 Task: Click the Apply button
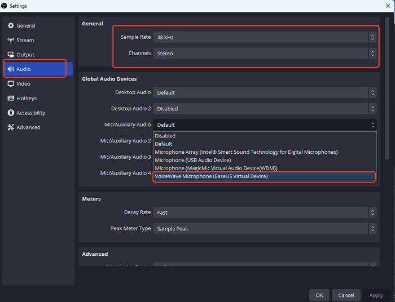(376, 295)
